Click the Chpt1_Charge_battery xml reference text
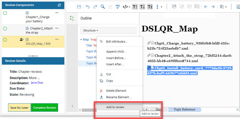This screenshot has width=240, height=119. point(188,46)
